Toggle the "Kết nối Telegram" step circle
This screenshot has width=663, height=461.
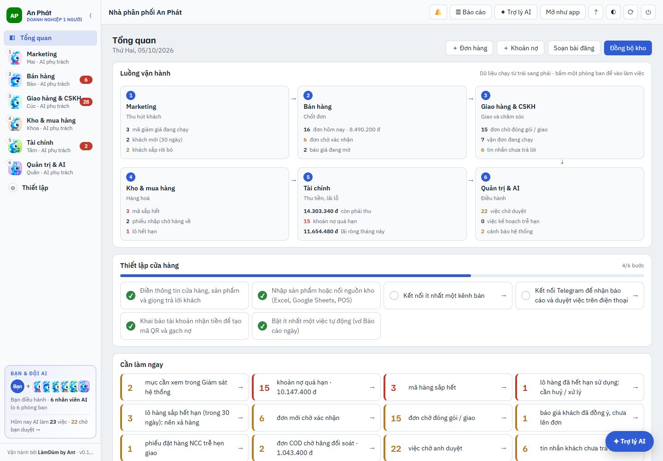(x=526, y=296)
